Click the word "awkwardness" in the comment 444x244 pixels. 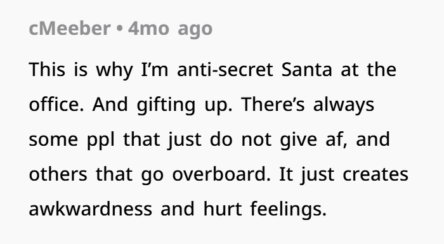[x=90, y=209]
